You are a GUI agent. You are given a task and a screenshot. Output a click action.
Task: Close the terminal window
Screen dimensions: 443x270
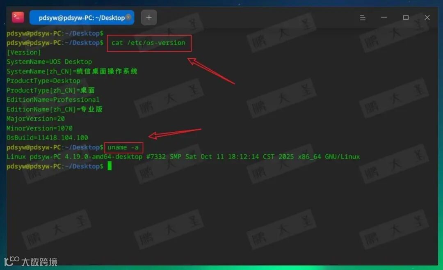(x=427, y=18)
